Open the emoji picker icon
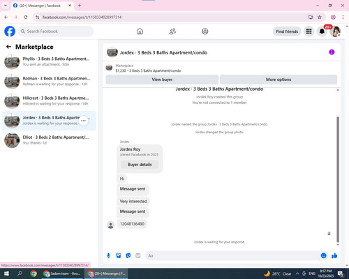The image size is (349, 279). 323,256
